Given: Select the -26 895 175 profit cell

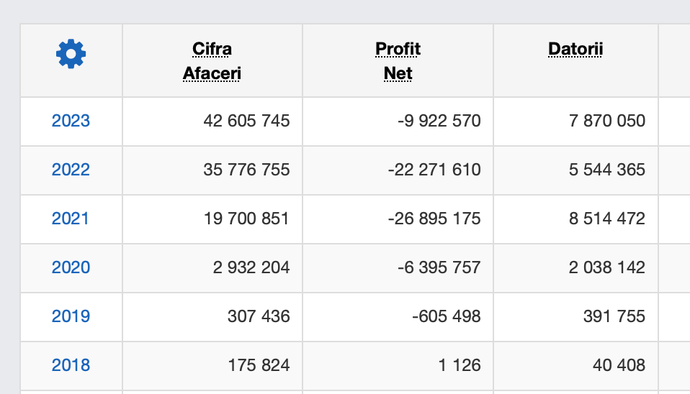Looking at the screenshot, I should click(x=434, y=219).
